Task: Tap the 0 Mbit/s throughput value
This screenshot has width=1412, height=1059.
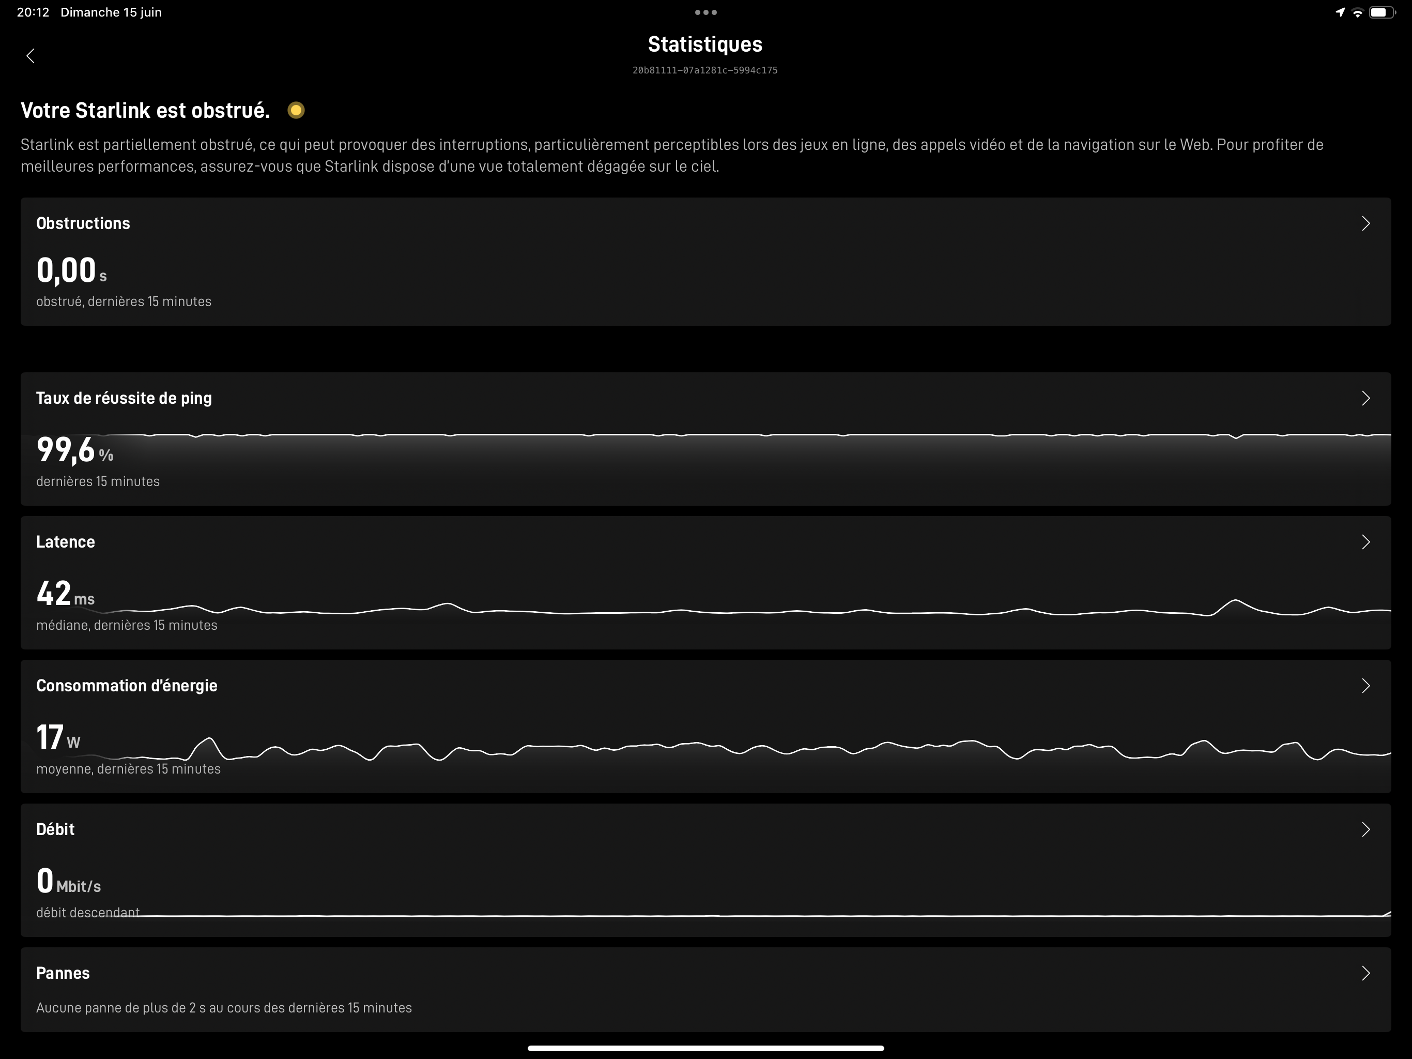Action: click(68, 881)
